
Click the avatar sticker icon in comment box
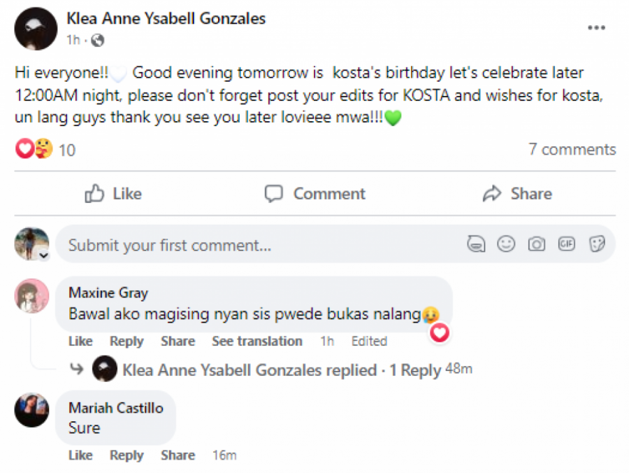476,244
